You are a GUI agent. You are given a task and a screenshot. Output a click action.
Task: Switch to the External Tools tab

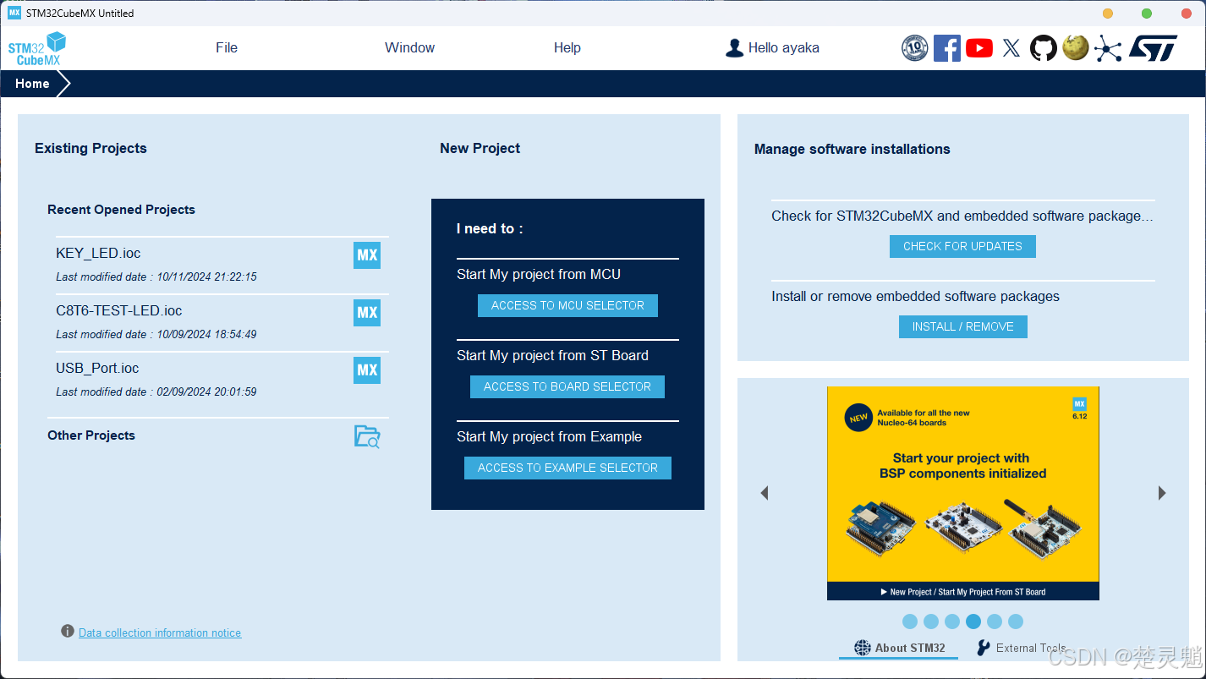tap(1022, 649)
